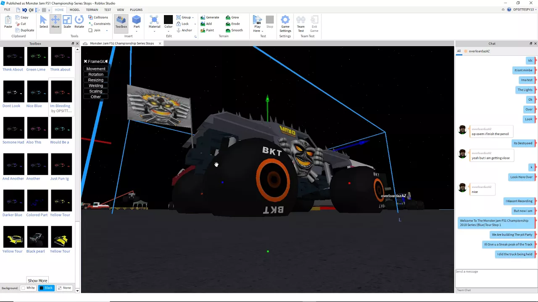Toggle the Join surfaces checkbox
Viewport: 538px width, 302px height.
[x=90, y=30]
